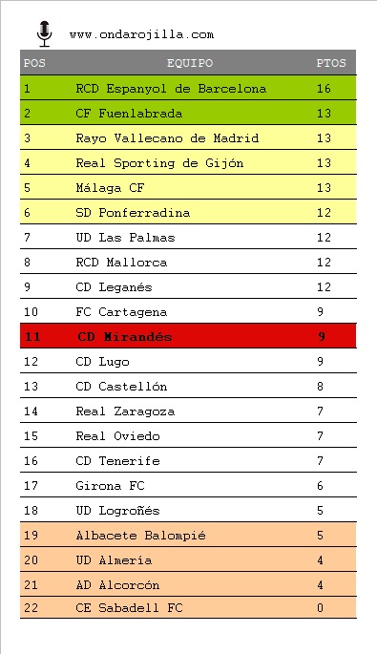
Task: Click the 16 points value for Espanyol
Action: point(324,89)
